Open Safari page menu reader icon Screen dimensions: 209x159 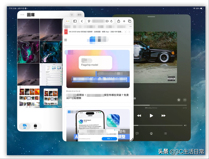click(x=89, y=21)
